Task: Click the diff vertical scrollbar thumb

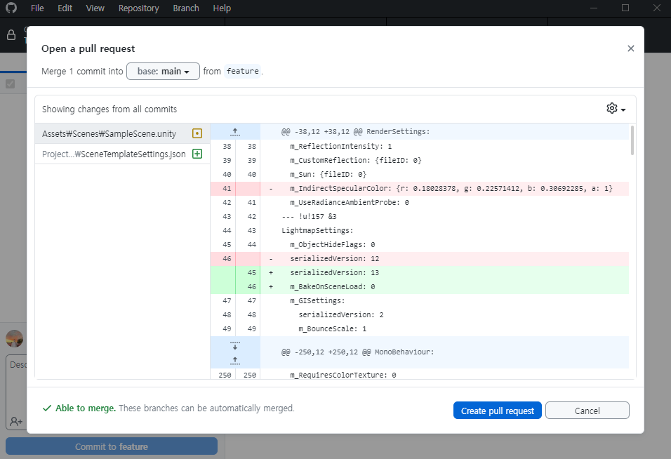Action: (632, 140)
